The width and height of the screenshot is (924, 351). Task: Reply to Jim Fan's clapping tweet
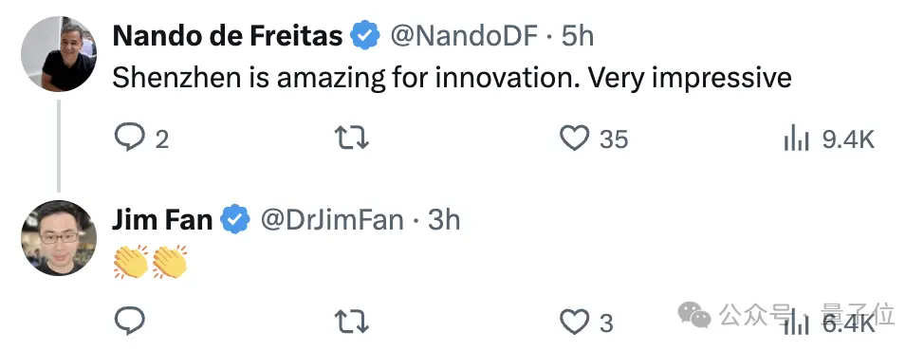130,321
